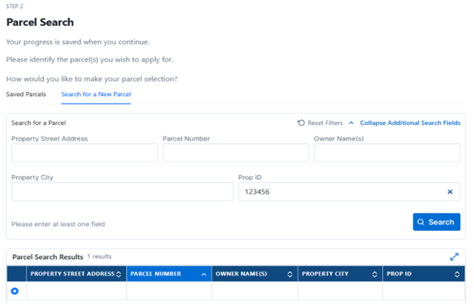Click sort arrows on Prop ID column
Viewport: 474px width, 304px height.
(457, 274)
